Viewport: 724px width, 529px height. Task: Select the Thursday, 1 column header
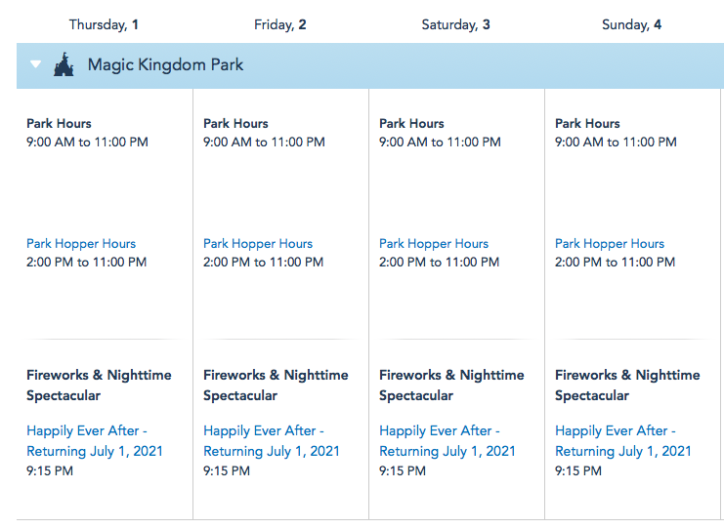(x=105, y=24)
